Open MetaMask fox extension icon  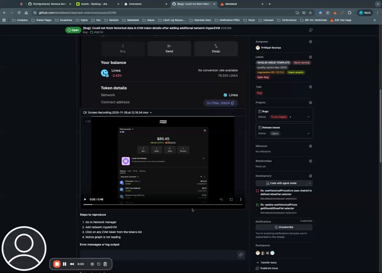point(335,13)
